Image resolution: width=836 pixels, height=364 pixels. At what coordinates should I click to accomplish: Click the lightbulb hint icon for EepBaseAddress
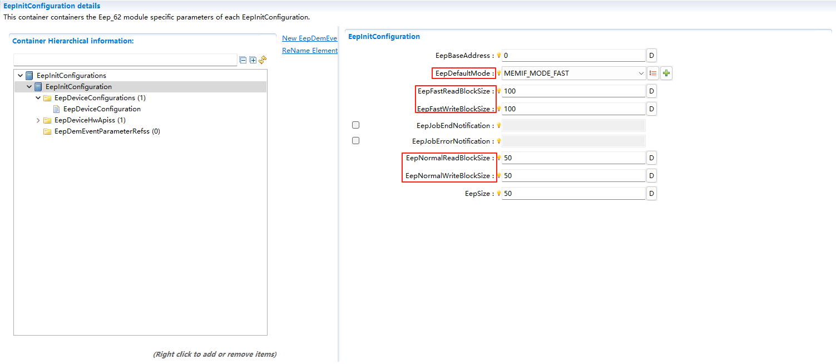[499, 56]
